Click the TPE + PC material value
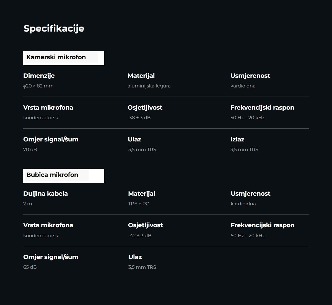The height and width of the screenshot is (305, 332). tap(138, 204)
